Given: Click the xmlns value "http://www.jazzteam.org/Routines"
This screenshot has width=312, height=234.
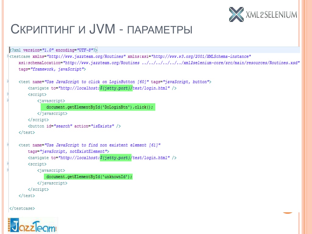Looking at the screenshot, I should coord(86,56).
